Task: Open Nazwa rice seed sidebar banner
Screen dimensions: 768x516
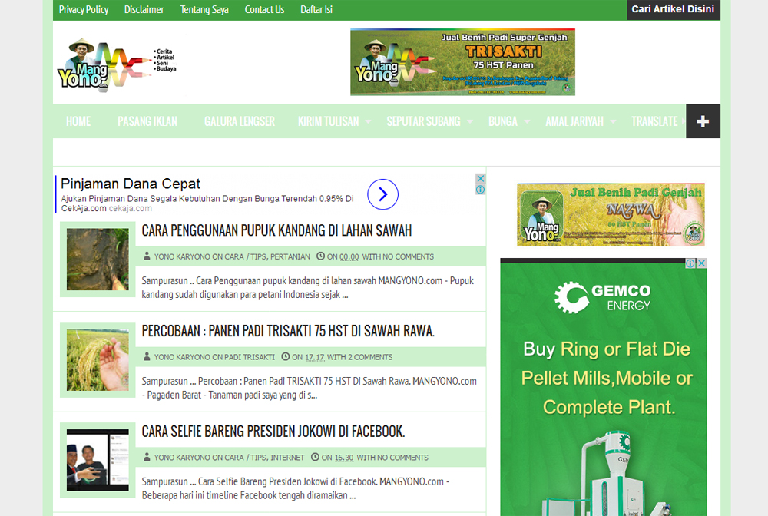Action: pos(611,214)
